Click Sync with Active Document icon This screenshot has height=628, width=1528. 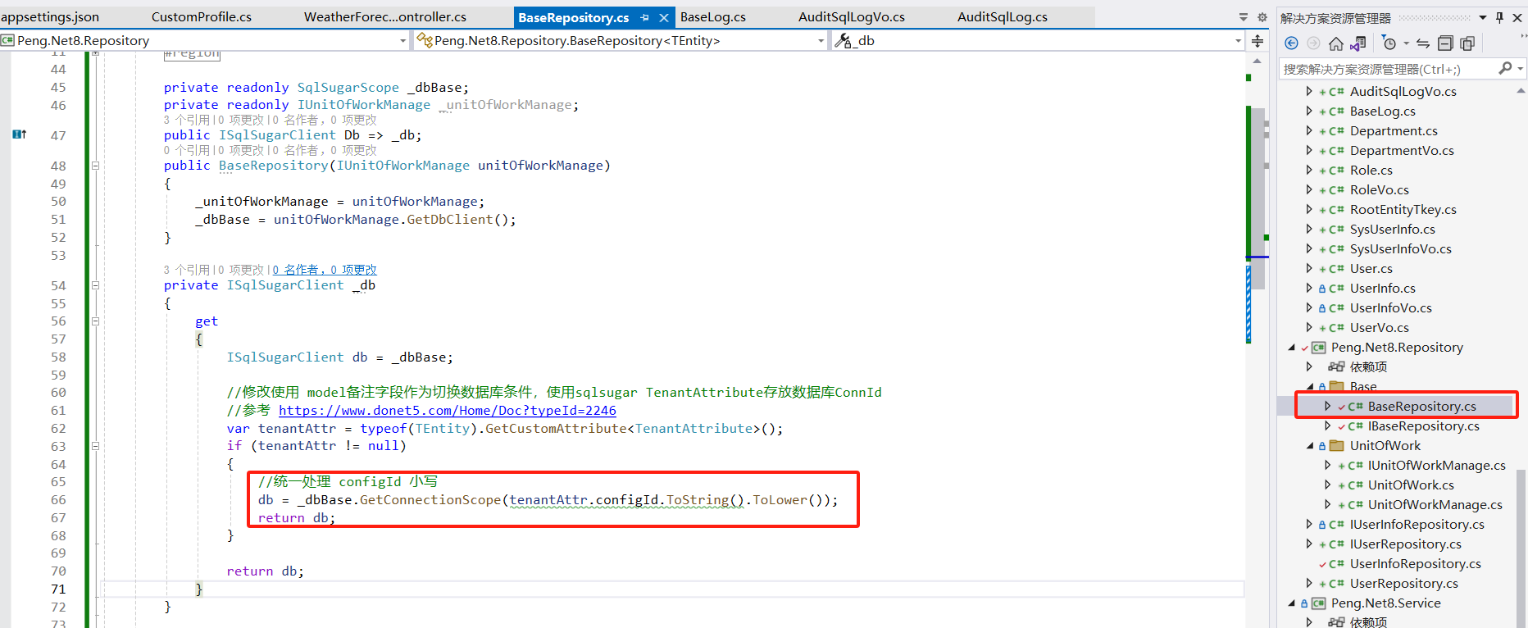tap(1423, 43)
